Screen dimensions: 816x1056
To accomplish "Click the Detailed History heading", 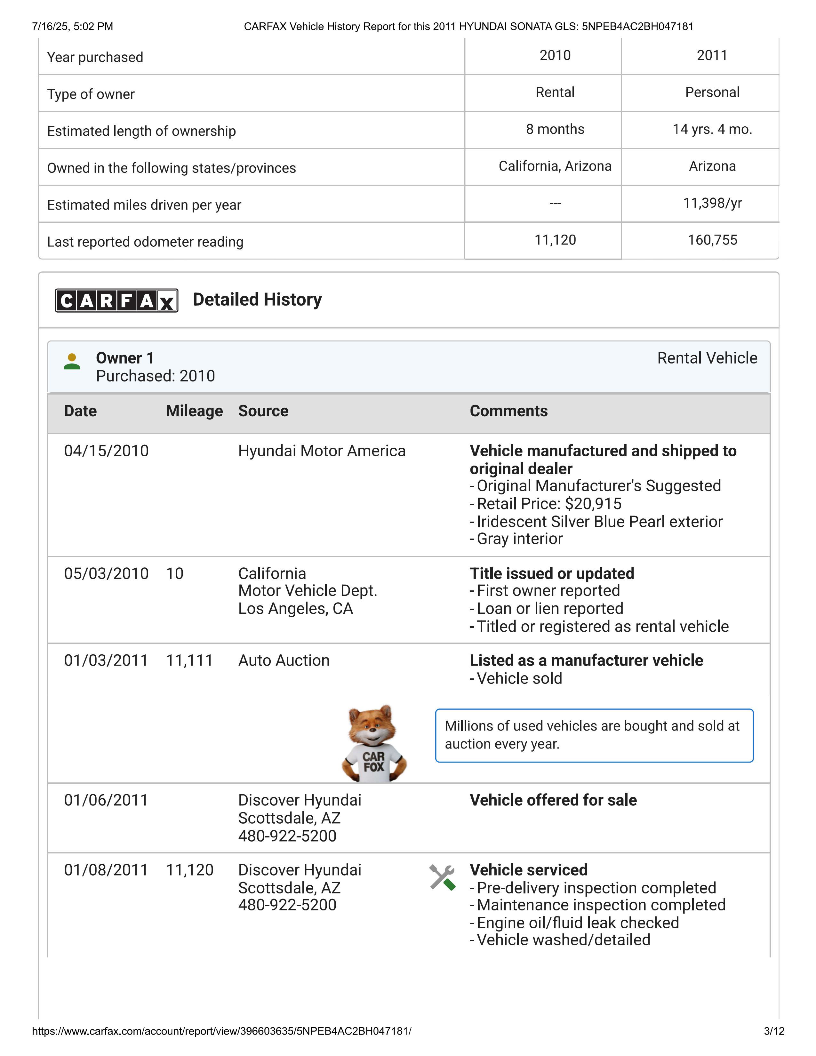I will [257, 300].
